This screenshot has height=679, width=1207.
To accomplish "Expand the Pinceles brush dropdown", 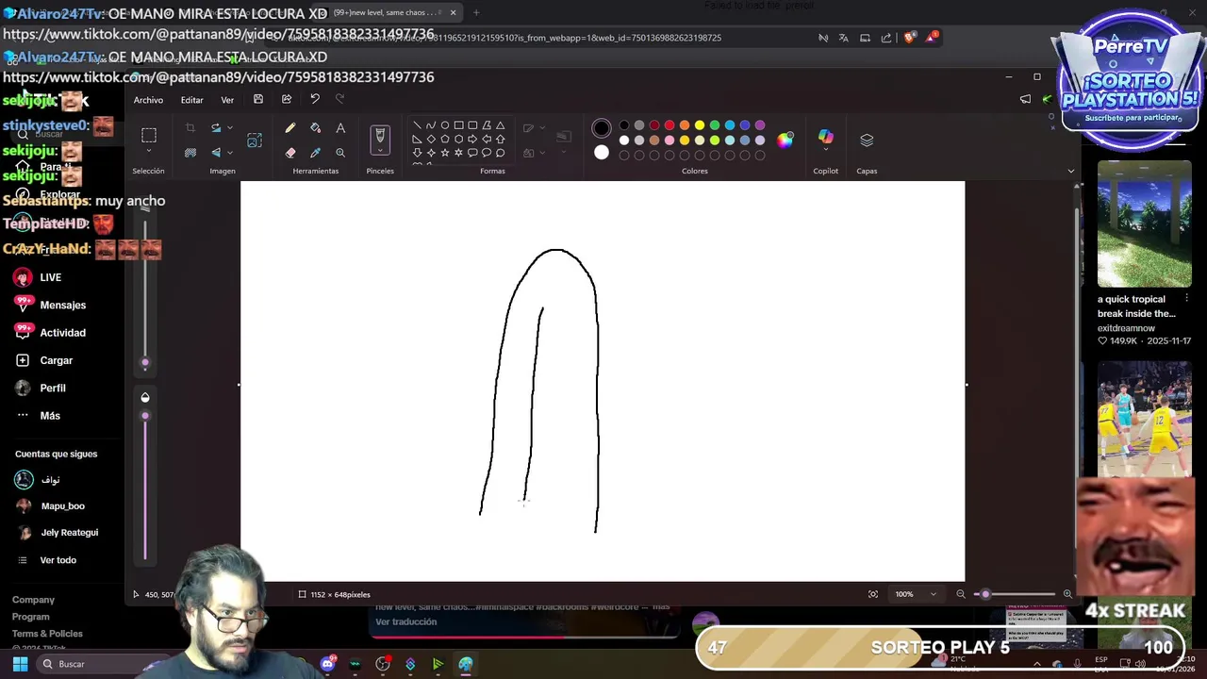I will (x=380, y=152).
